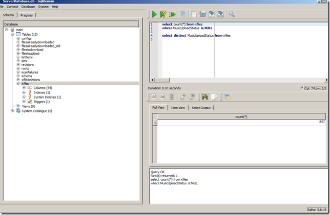Viewport: 330px width, 215px height.
Task: Collapse the xfiles table node
Action: pyautogui.click(x=18, y=83)
